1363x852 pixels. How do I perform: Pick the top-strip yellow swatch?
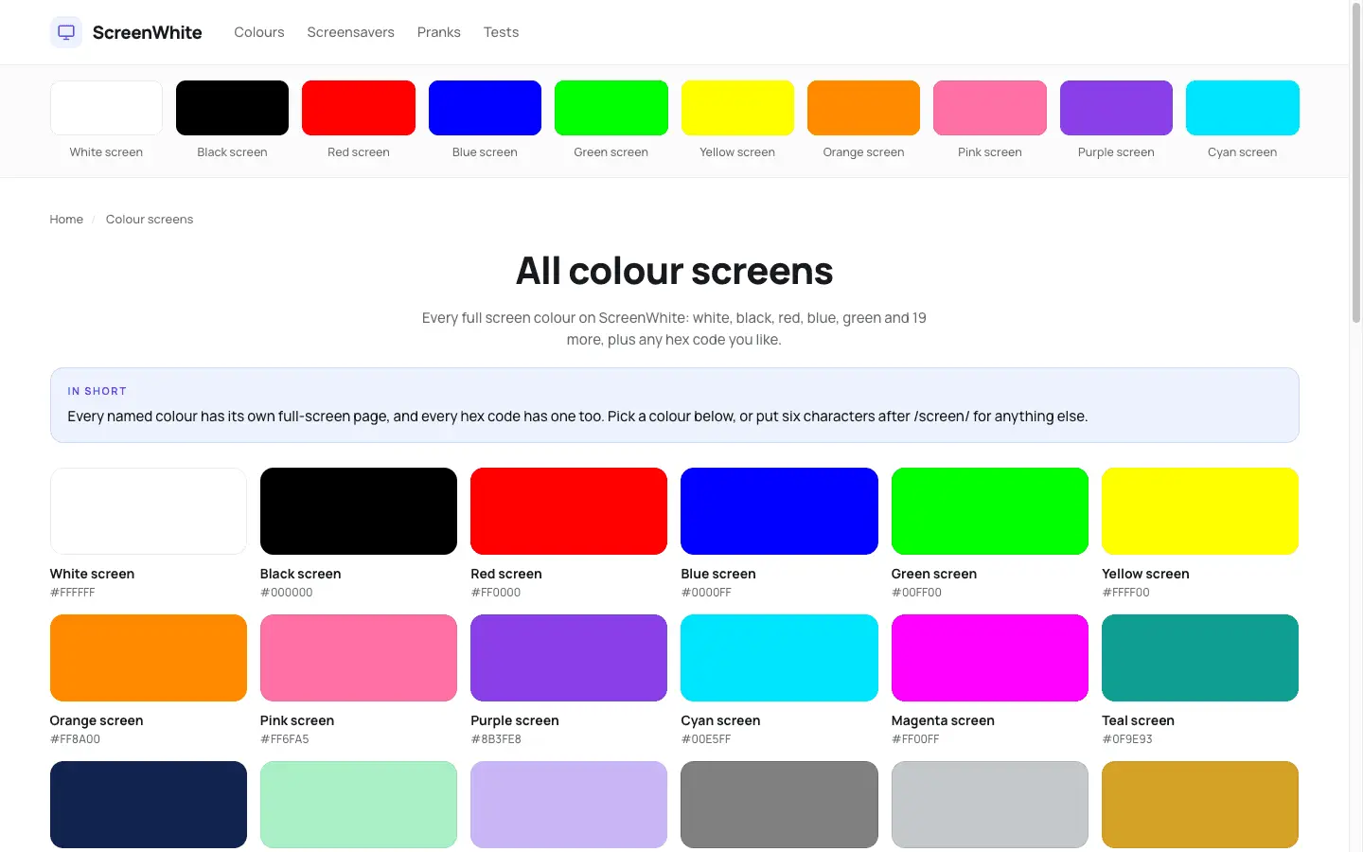(737, 108)
